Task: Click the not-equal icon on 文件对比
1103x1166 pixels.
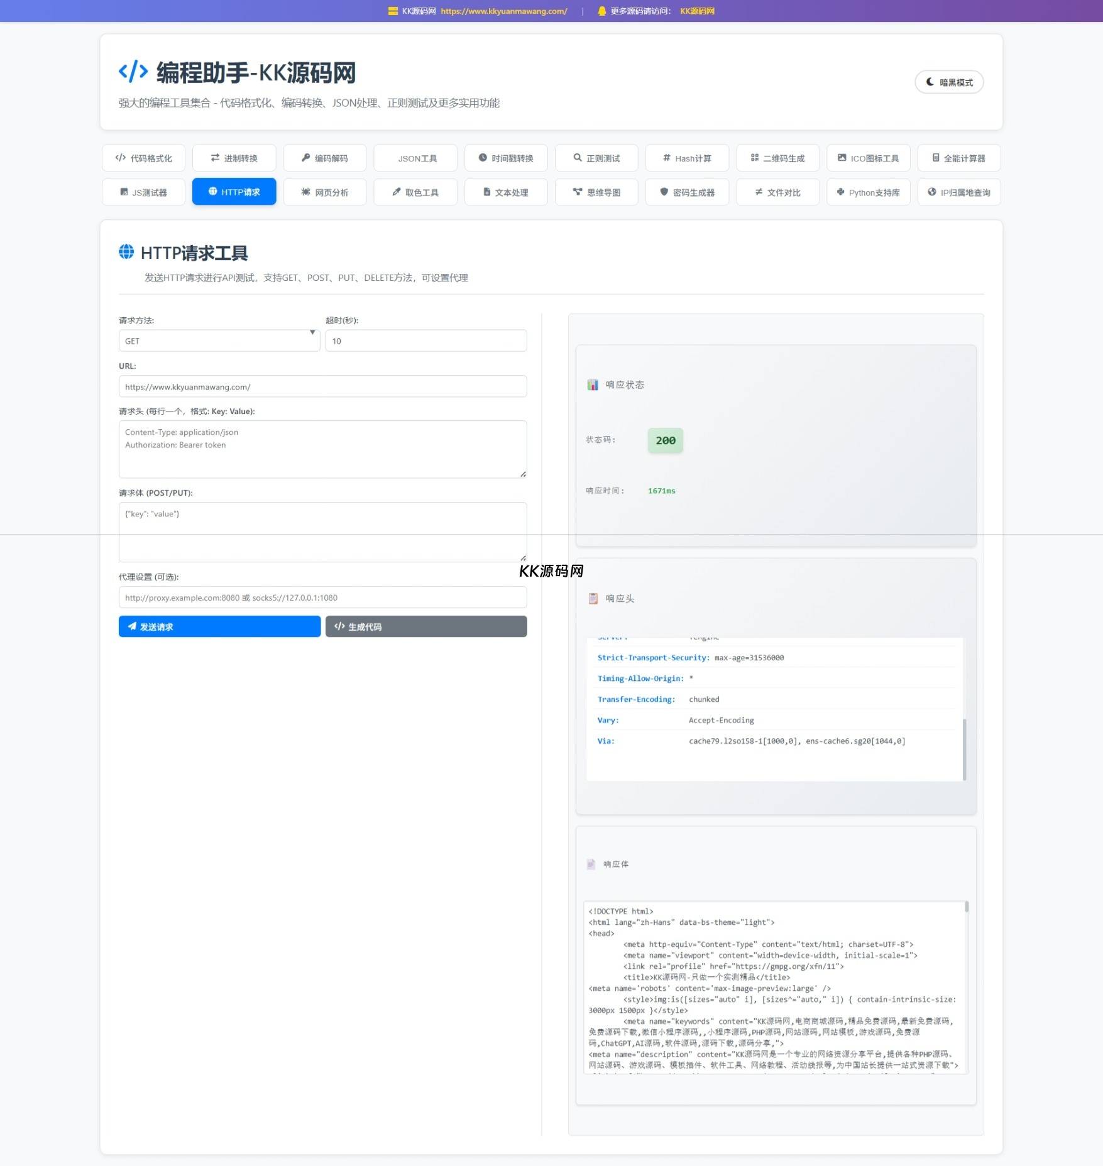Action: (759, 192)
